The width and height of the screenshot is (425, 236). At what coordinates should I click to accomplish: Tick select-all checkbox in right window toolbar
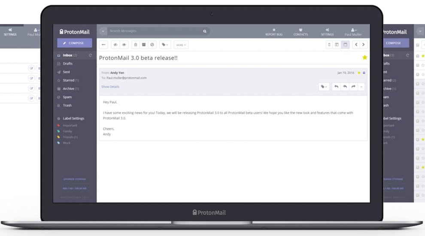click(418, 45)
